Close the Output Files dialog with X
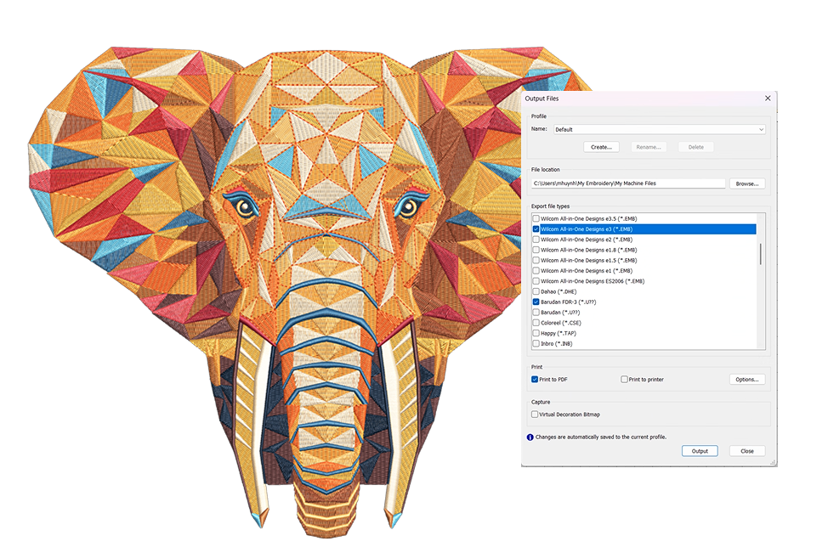This screenshot has height=553, width=828. click(768, 99)
